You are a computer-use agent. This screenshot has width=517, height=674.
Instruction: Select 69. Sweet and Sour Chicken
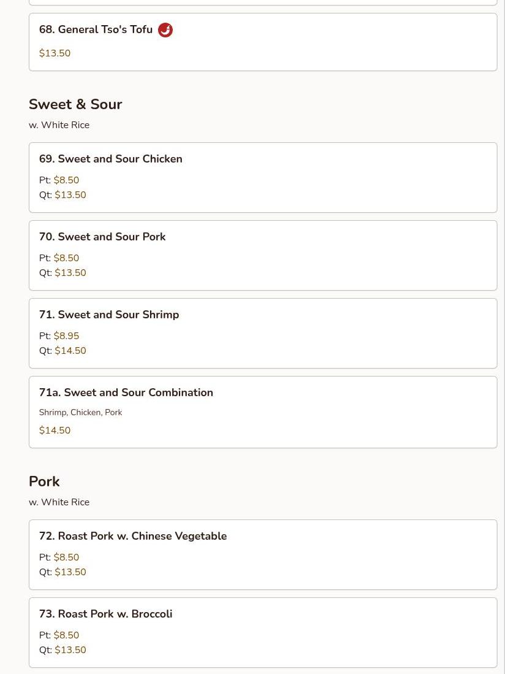coord(111,159)
